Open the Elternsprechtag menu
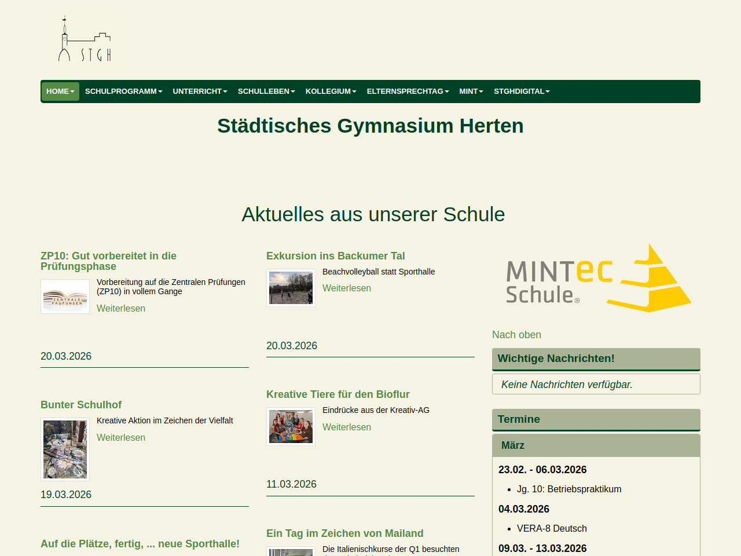The height and width of the screenshot is (556, 741). (408, 92)
